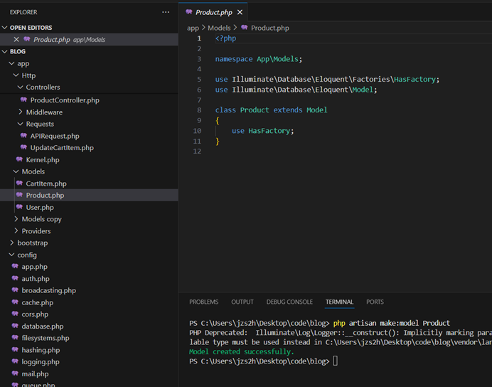Viewport: 492px width, 387px height.
Task: Click 'namespace App\Models;' code line
Action: coord(259,59)
